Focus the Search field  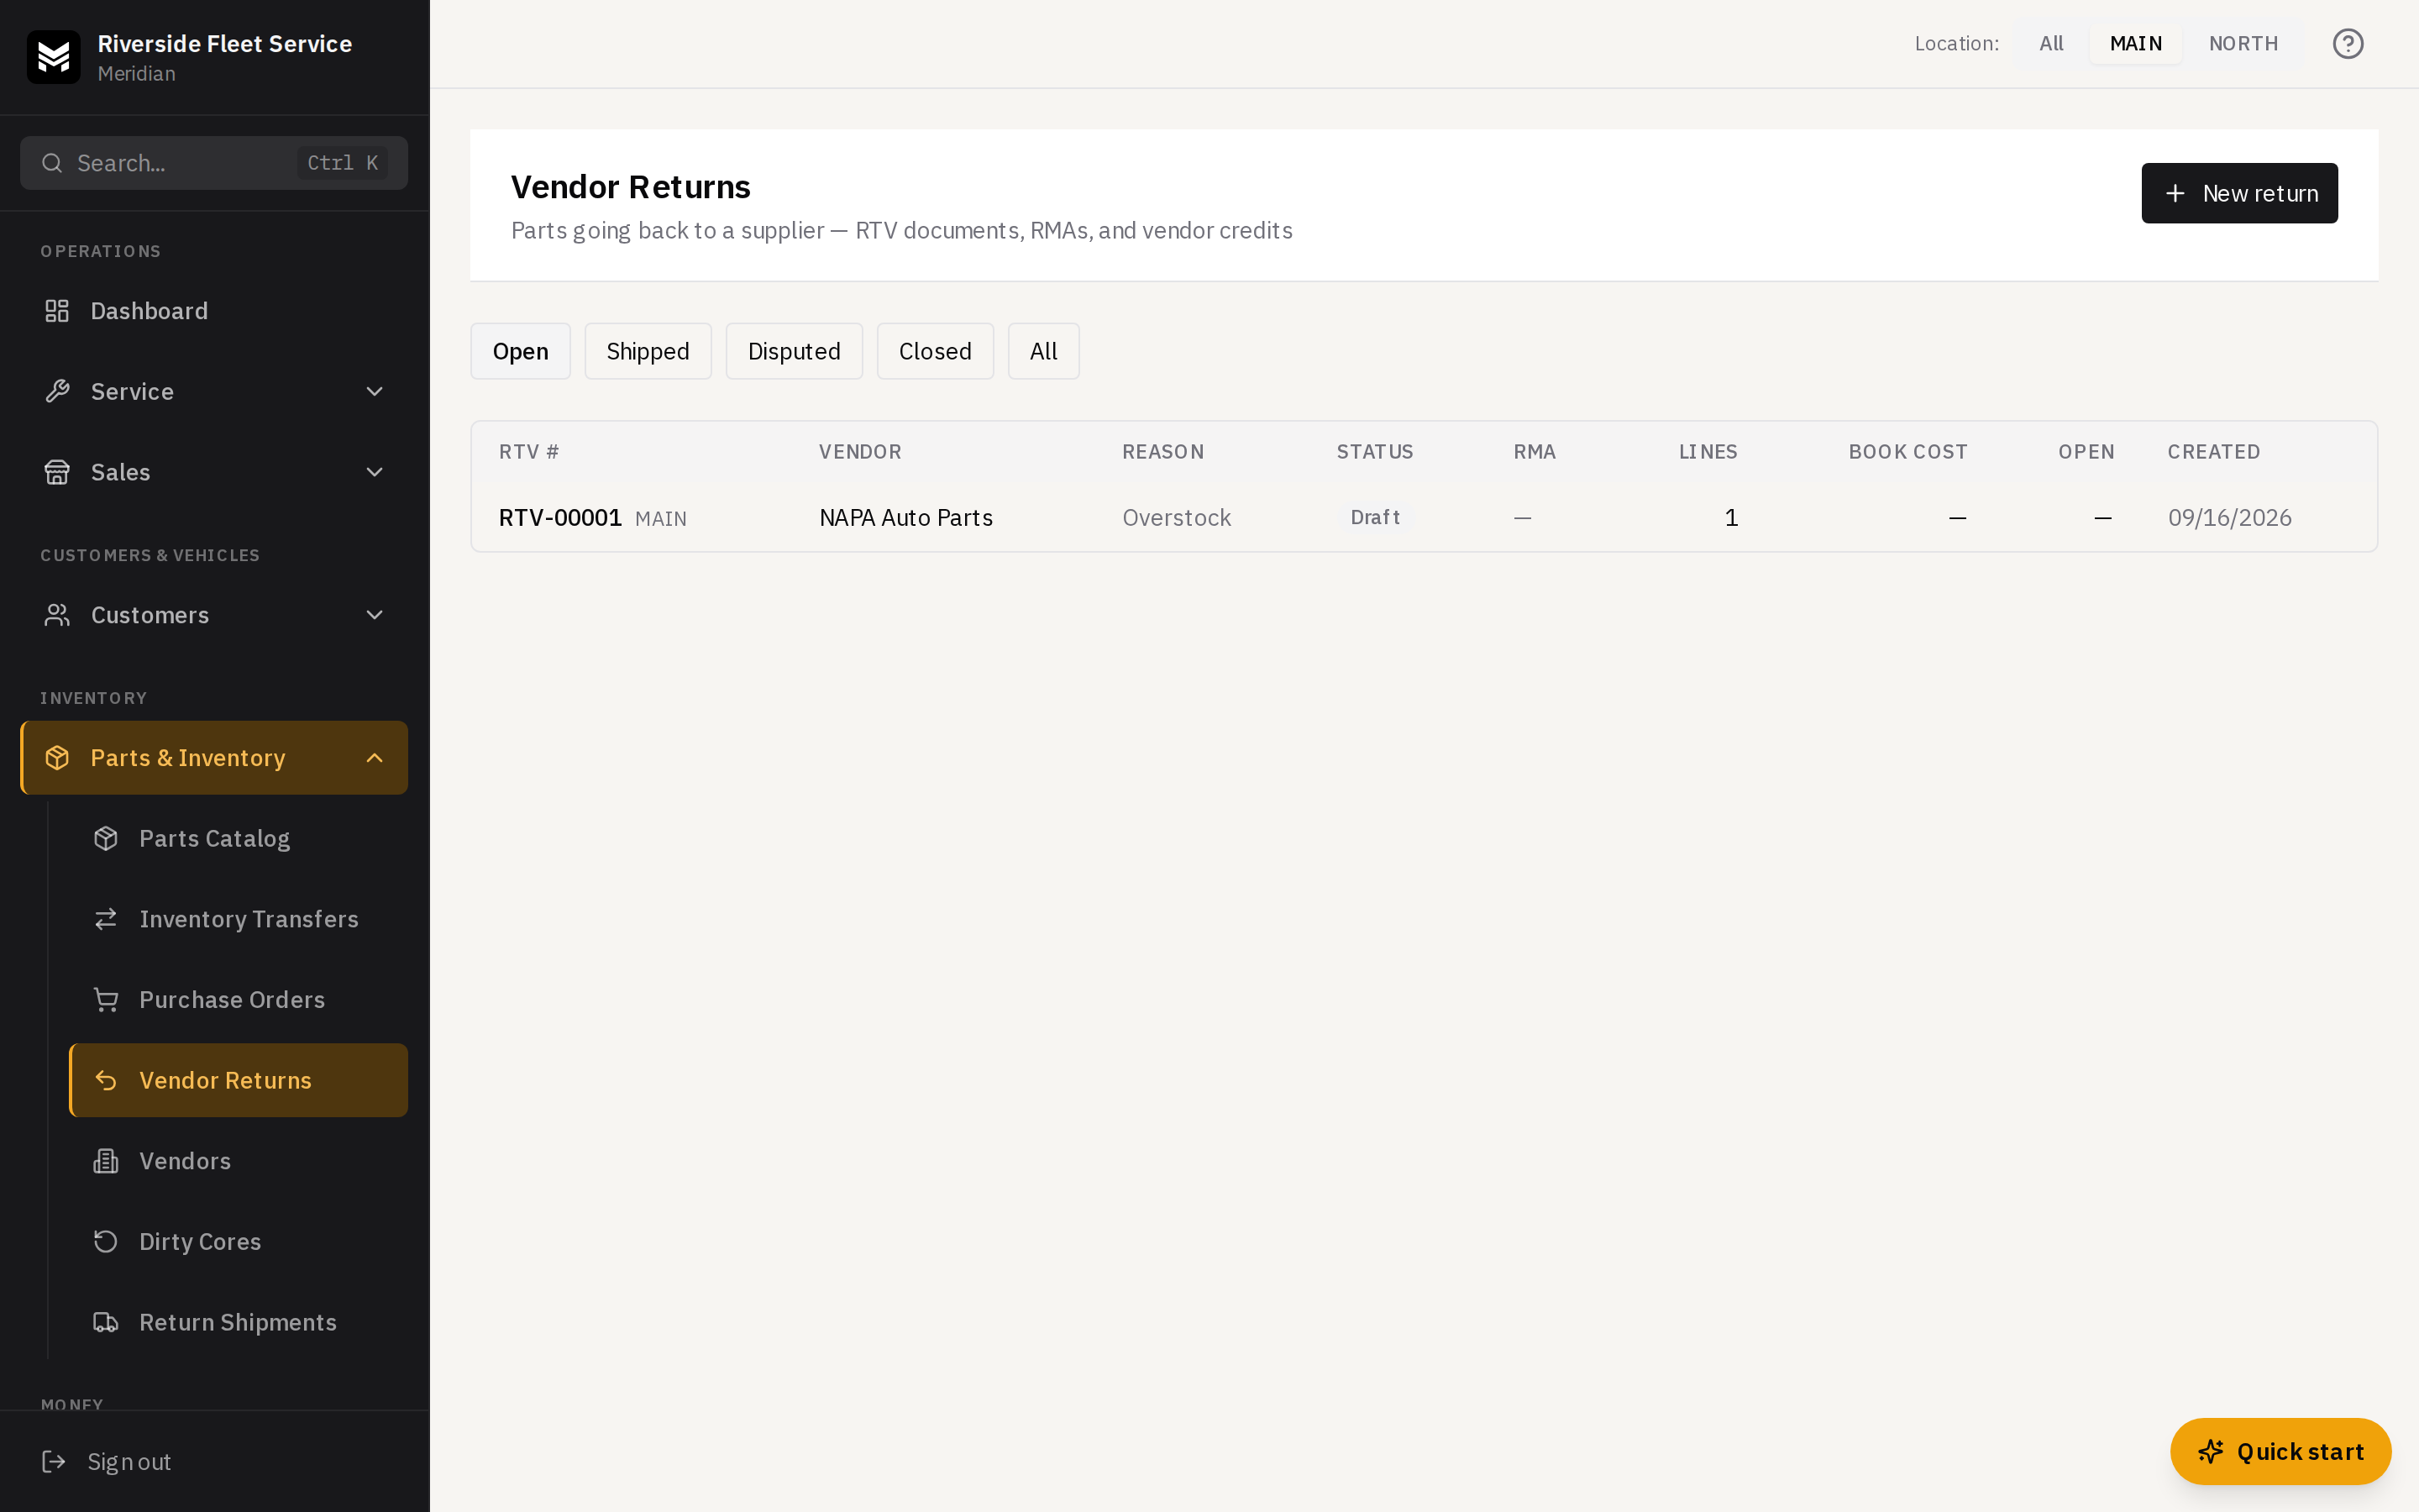click(214, 163)
